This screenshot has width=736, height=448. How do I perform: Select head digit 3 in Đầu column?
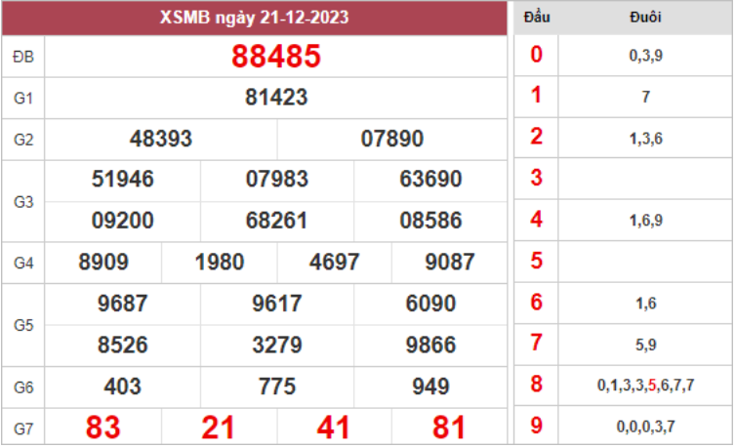(x=537, y=178)
